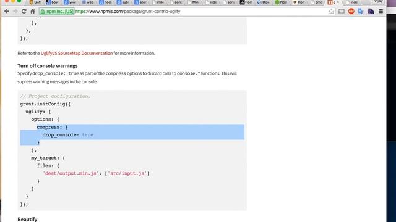This screenshot has height=222, width=396.
Task: Switch to the 'subl' tab
Action: tap(123, 2)
